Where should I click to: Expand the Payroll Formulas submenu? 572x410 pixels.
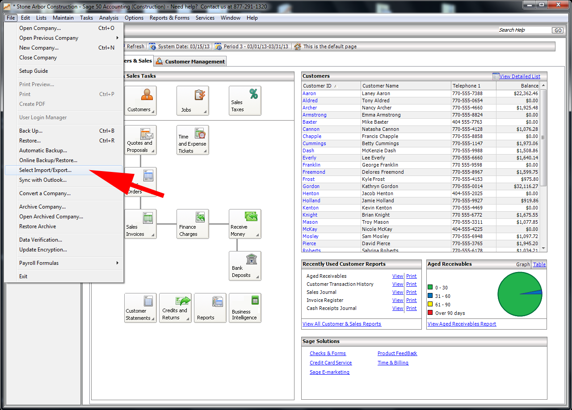[x=45, y=263]
